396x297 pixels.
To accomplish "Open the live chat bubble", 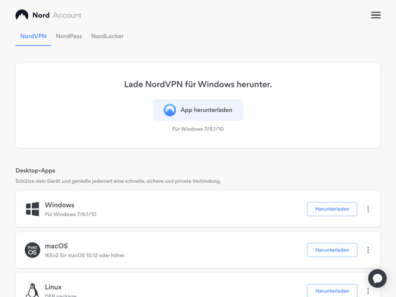I will [377, 278].
